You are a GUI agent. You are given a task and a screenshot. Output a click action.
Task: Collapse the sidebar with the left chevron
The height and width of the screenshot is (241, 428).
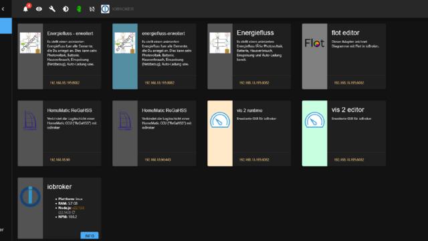pyautogui.click(x=3, y=9)
